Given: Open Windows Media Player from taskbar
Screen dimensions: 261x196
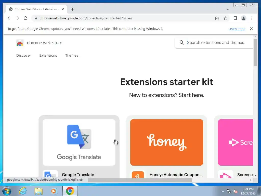Looking at the screenshot, I should pyautogui.click(x=54, y=191).
